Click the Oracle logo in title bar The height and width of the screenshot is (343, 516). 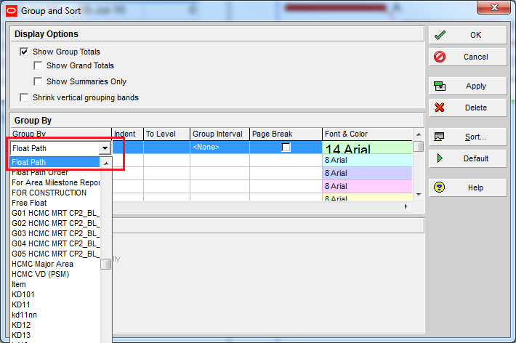[x=11, y=11]
